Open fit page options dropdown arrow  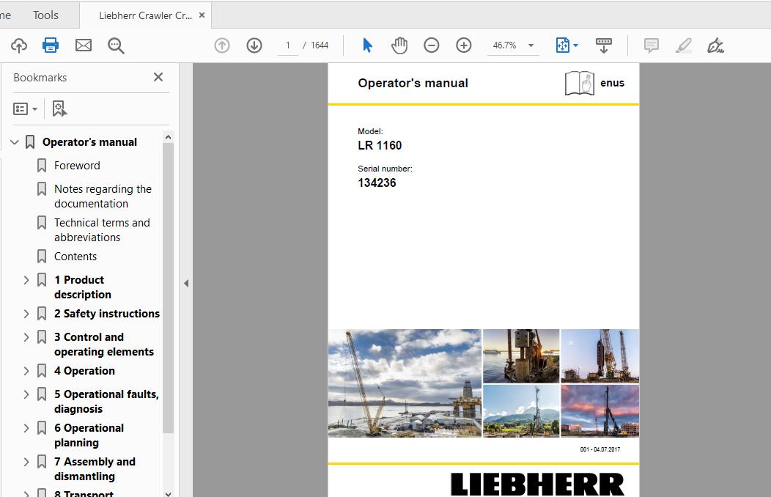pyautogui.click(x=576, y=45)
